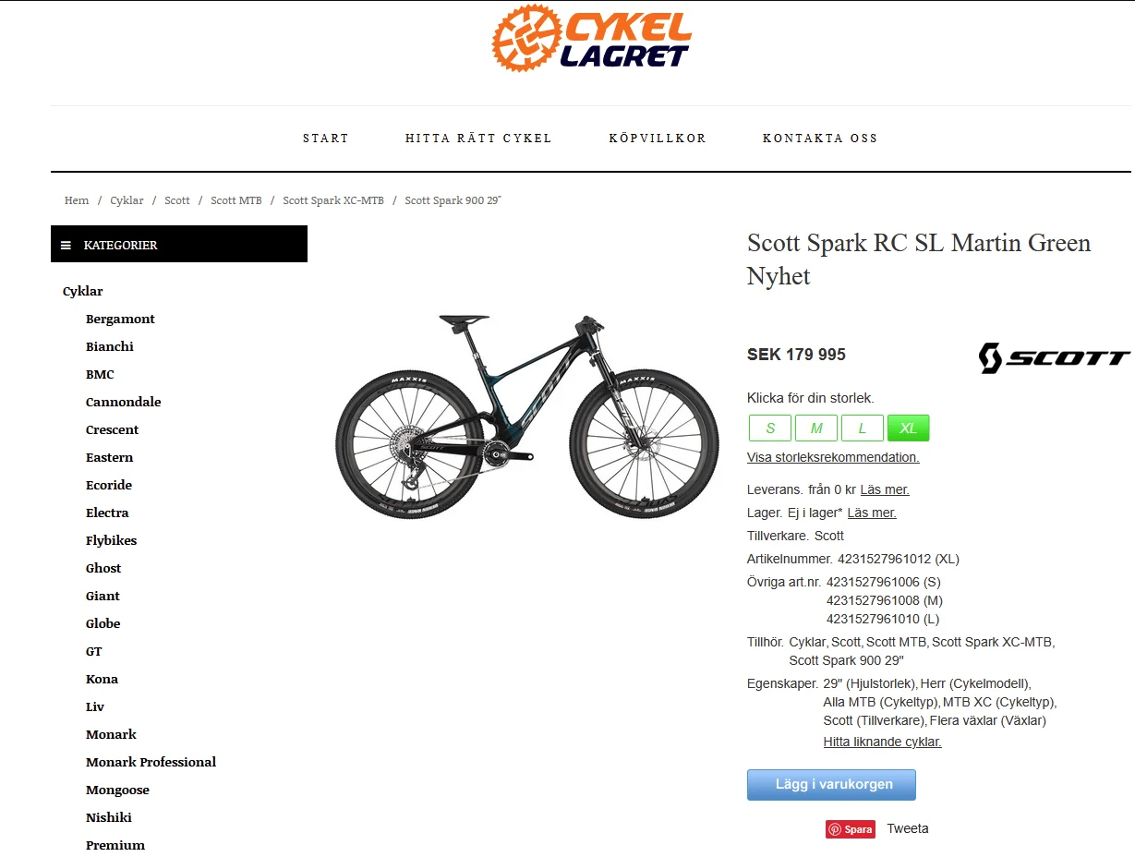Image resolution: width=1135 pixels, height=857 pixels.
Task: Click the Cykellagret logo
Action: click(x=591, y=39)
